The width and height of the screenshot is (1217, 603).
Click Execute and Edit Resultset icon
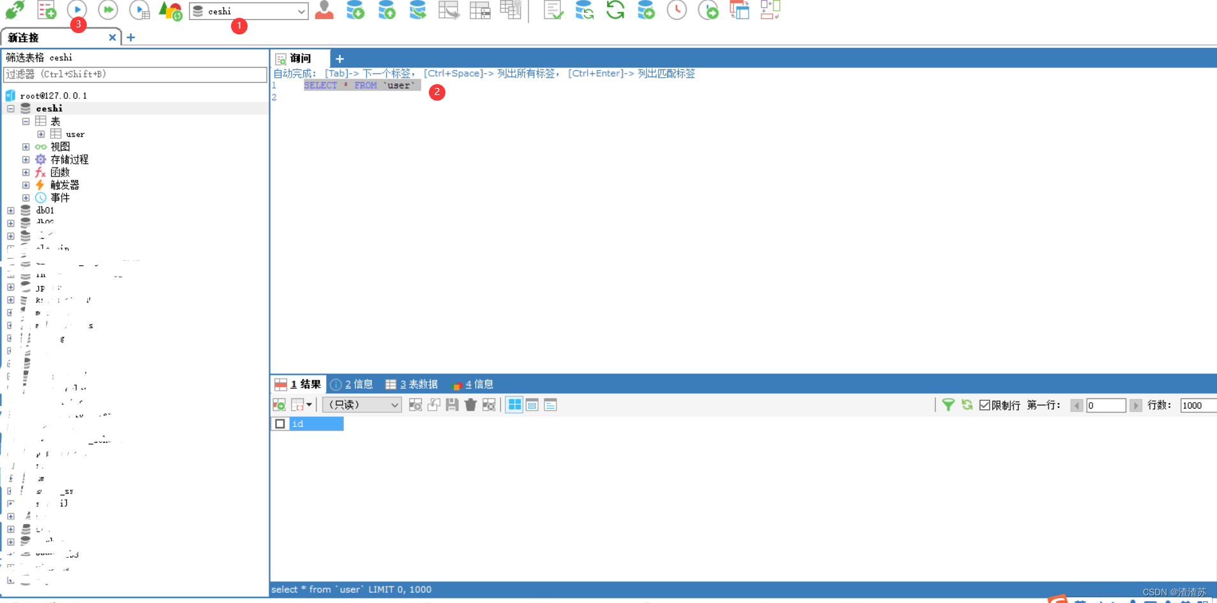pos(139,10)
